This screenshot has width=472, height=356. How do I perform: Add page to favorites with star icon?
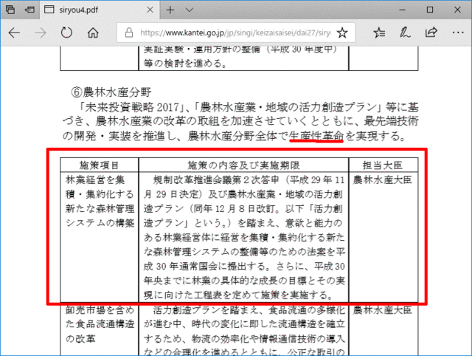[342, 33]
